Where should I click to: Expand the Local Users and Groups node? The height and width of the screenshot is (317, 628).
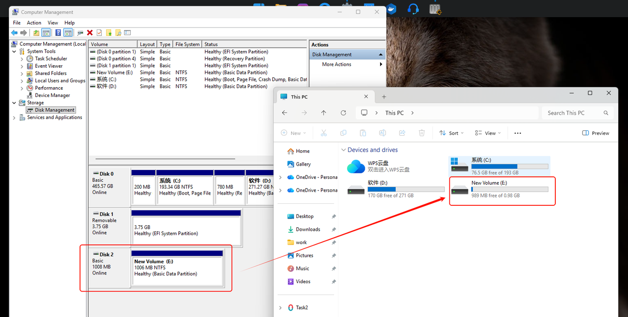coord(22,81)
